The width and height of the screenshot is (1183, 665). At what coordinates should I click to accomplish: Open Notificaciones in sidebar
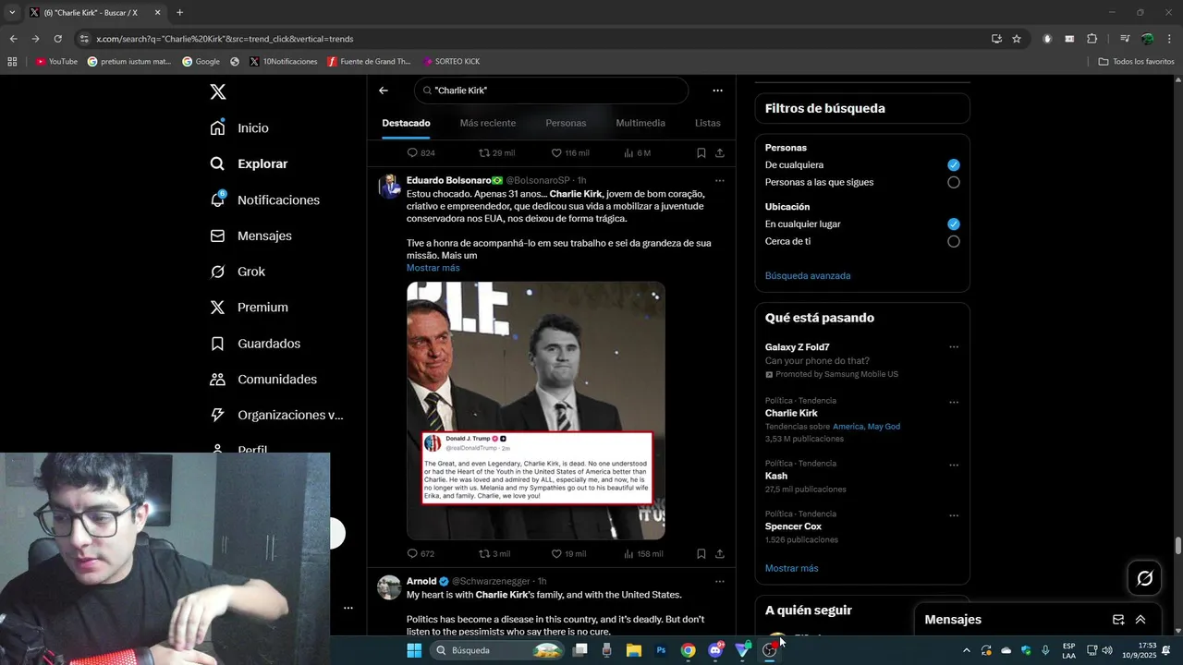264,199
